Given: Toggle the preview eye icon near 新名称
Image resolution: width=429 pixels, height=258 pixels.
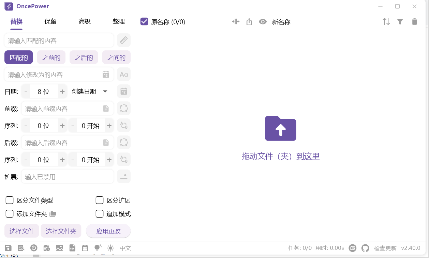Looking at the screenshot, I should [x=263, y=21].
